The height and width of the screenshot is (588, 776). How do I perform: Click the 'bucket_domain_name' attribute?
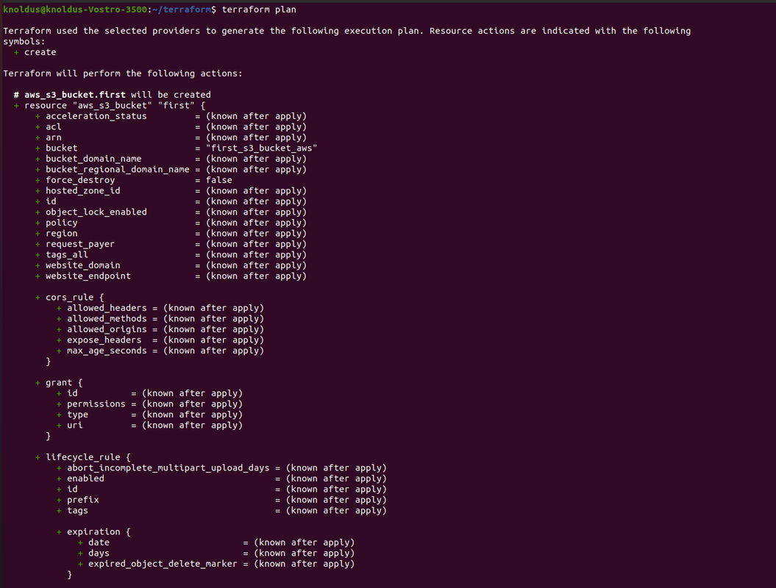click(x=93, y=159)
